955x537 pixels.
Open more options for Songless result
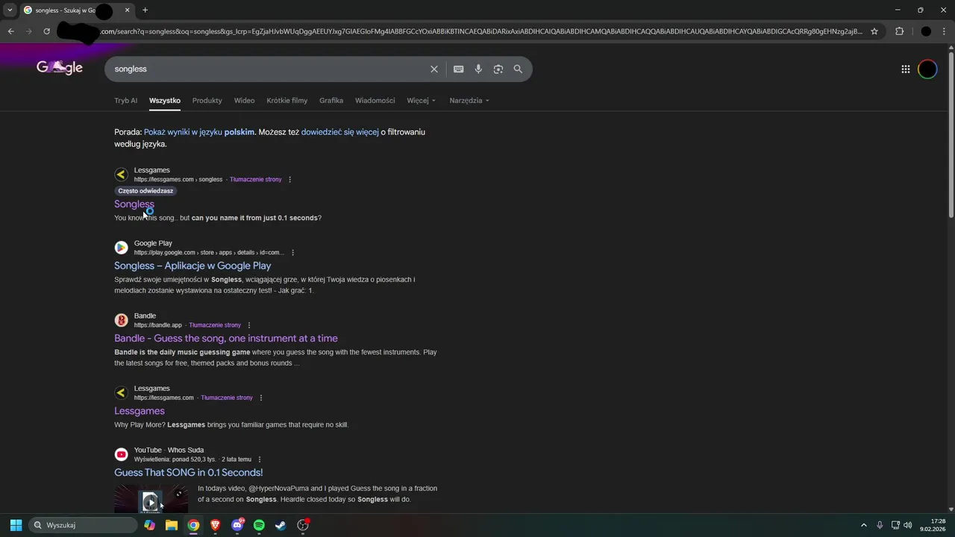(x=289, y=179)
